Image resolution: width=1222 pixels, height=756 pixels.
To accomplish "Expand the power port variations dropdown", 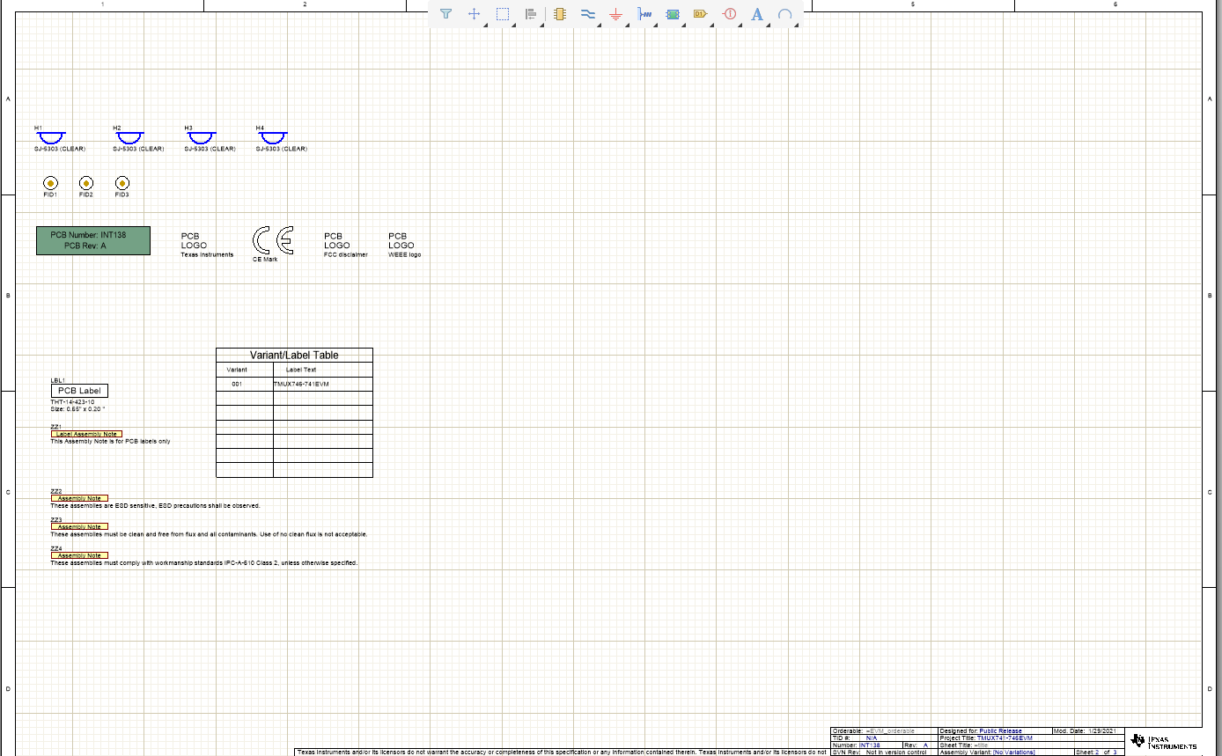I will point(627,24).
